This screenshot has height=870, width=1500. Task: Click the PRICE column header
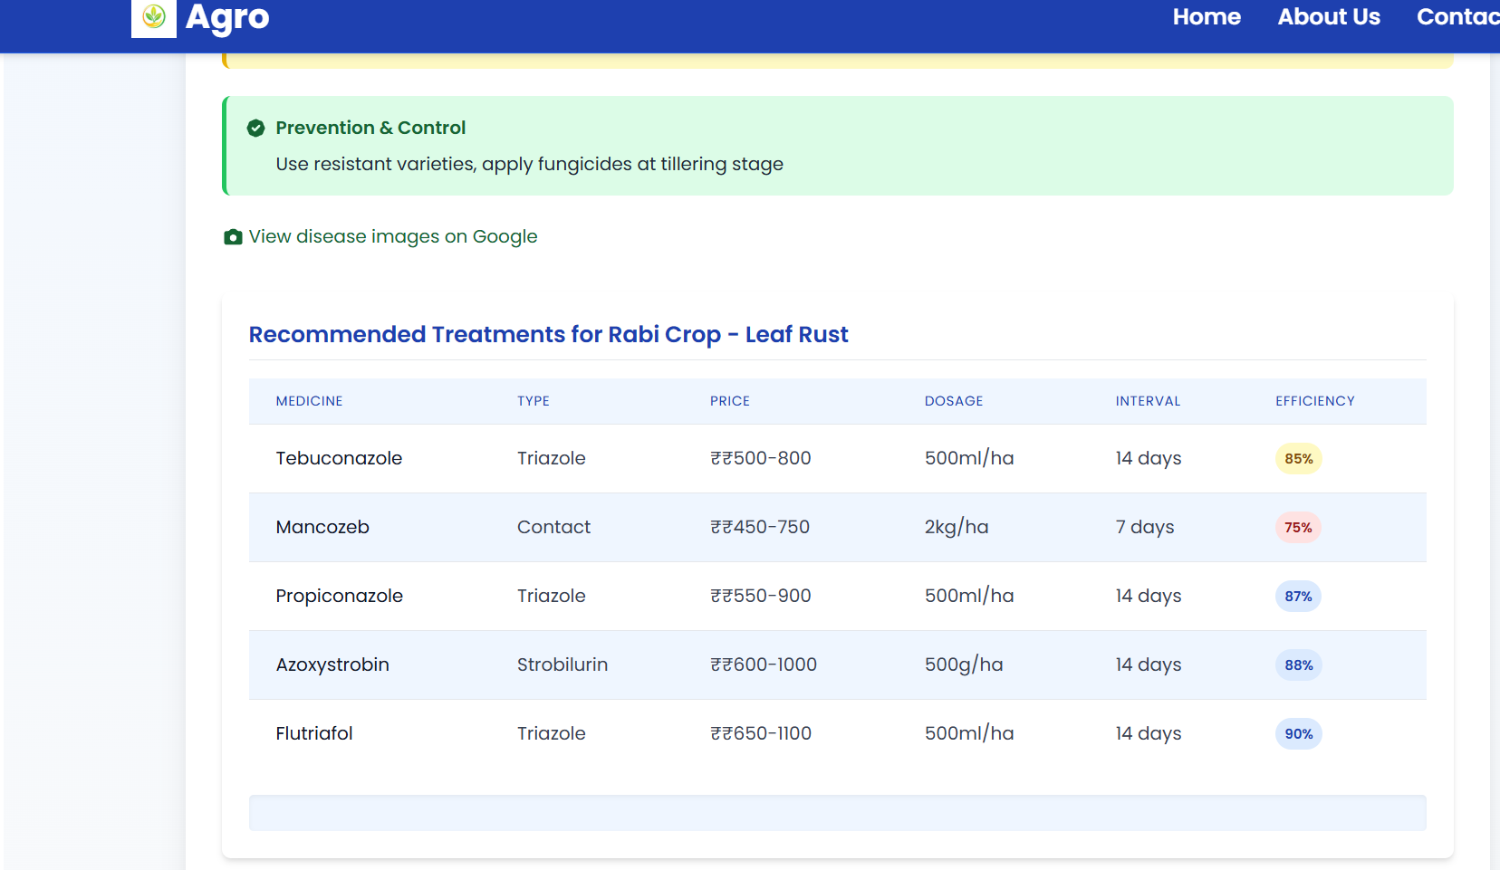pos(730,401)
